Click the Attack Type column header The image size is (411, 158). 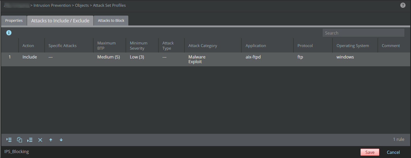click(171, 45)
